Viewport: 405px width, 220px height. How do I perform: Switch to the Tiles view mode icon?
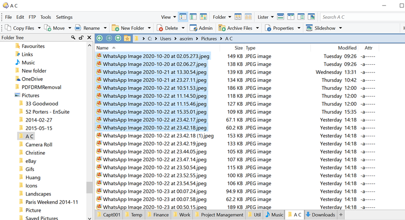(203, 17)
